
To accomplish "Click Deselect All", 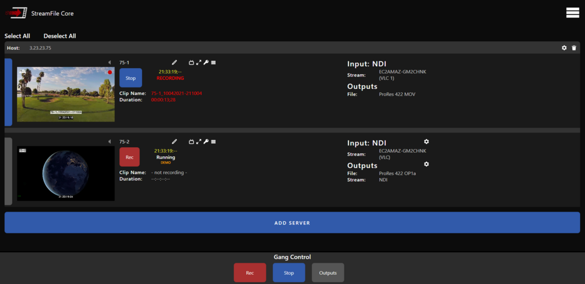I will click(60, 36).
